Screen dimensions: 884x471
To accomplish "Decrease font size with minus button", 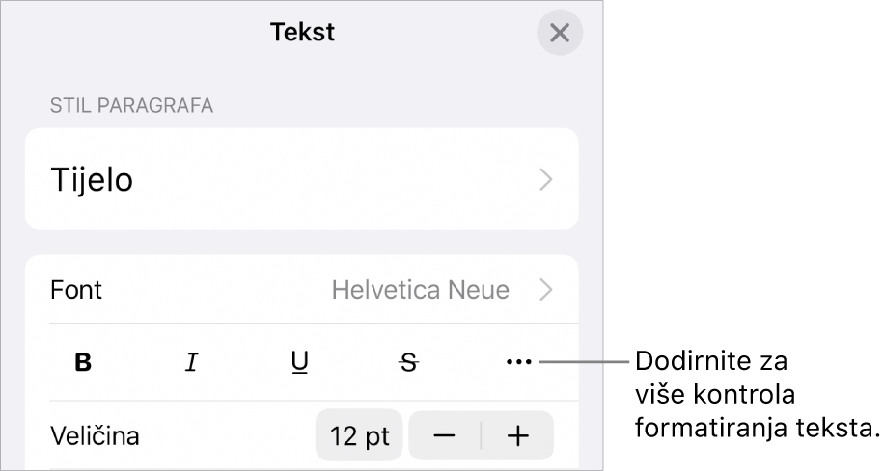I will pos(445,435).
